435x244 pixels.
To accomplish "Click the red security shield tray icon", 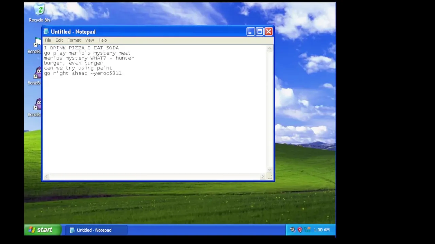I will coord(300,230).
